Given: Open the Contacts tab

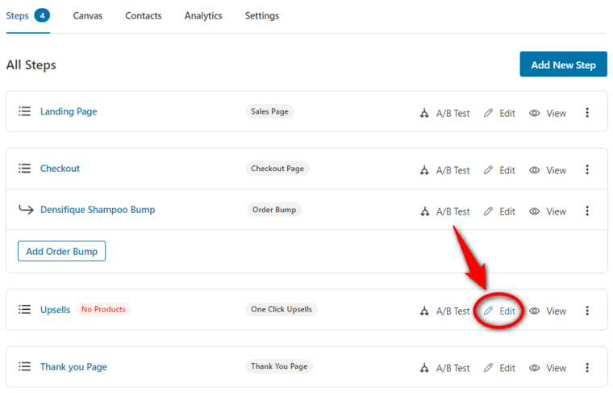Looking at the screenshot, I should click(x=144, y=16).
